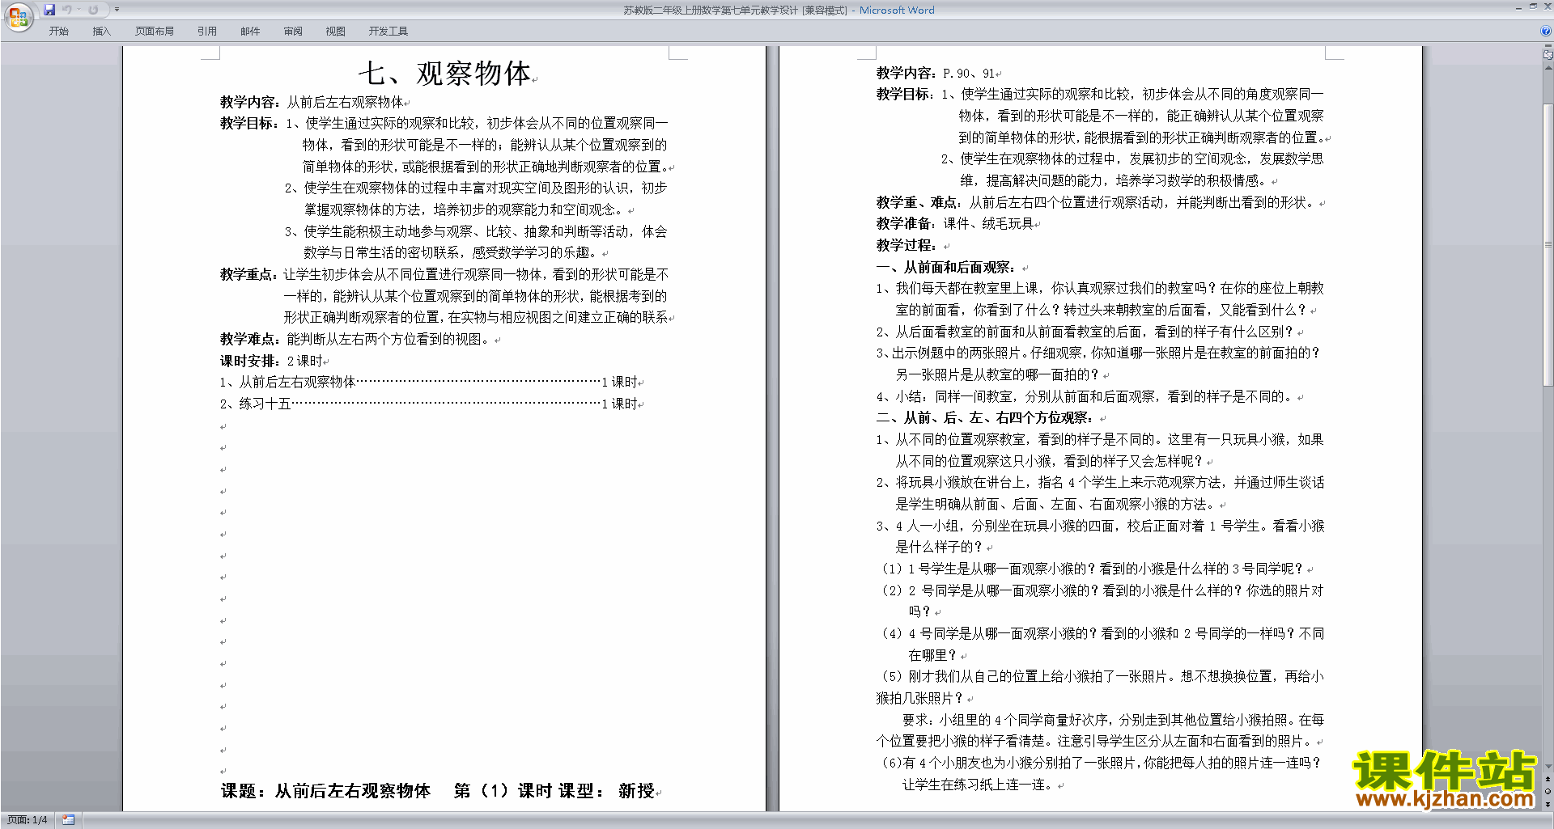Viewport: 1554px width, 829px height.
Task: Open the 审阅 ribbon tab
Action: [x=293, y=32]
